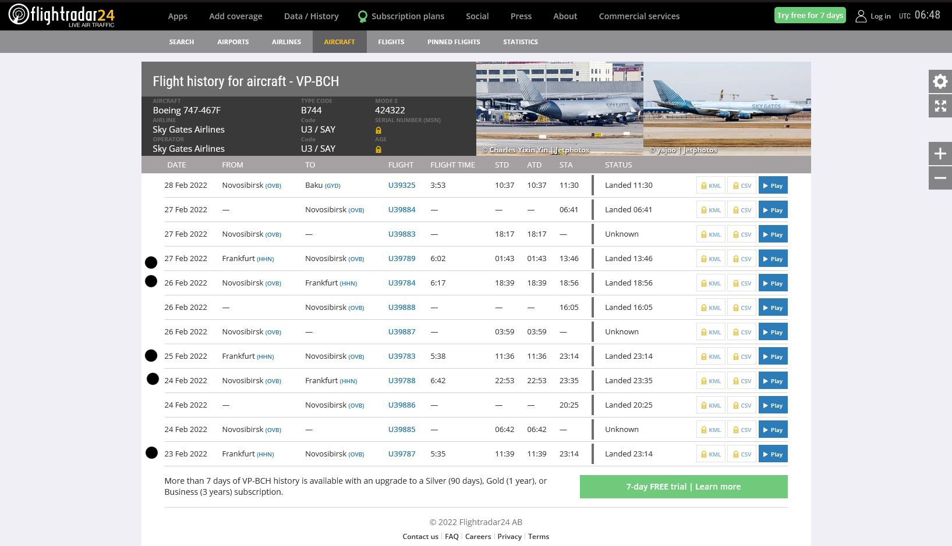Click the plus zoom-in button
Image resolution: width=952 pixels, height=546 pixels.
940,154
